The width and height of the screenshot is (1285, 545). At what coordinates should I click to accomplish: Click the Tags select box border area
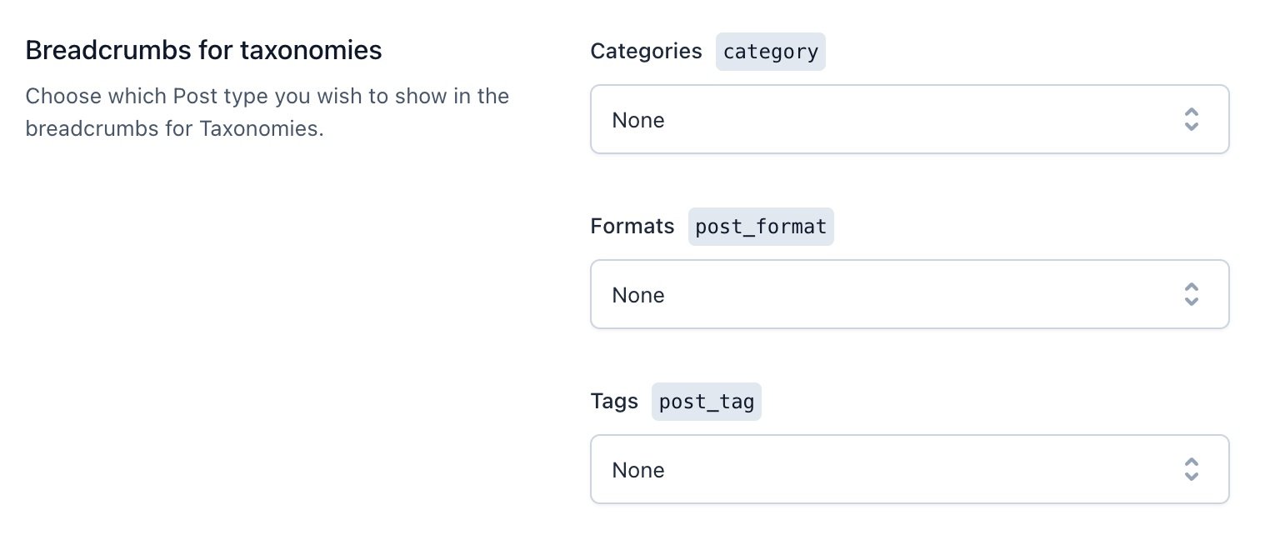[909, 433]
